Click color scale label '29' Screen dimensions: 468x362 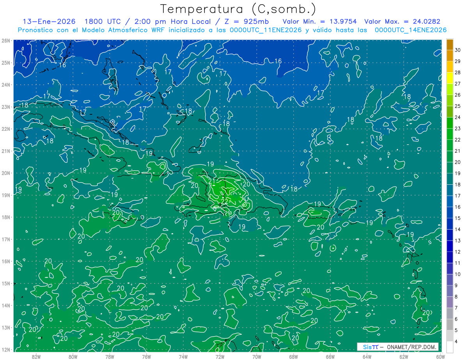click(x=457, y=61)
